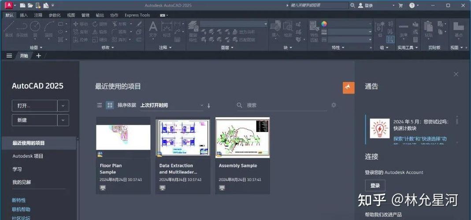Select 最近使用的项目 in the left sidebar
Screen dimensions: 471x220
(x=39, y=143)
